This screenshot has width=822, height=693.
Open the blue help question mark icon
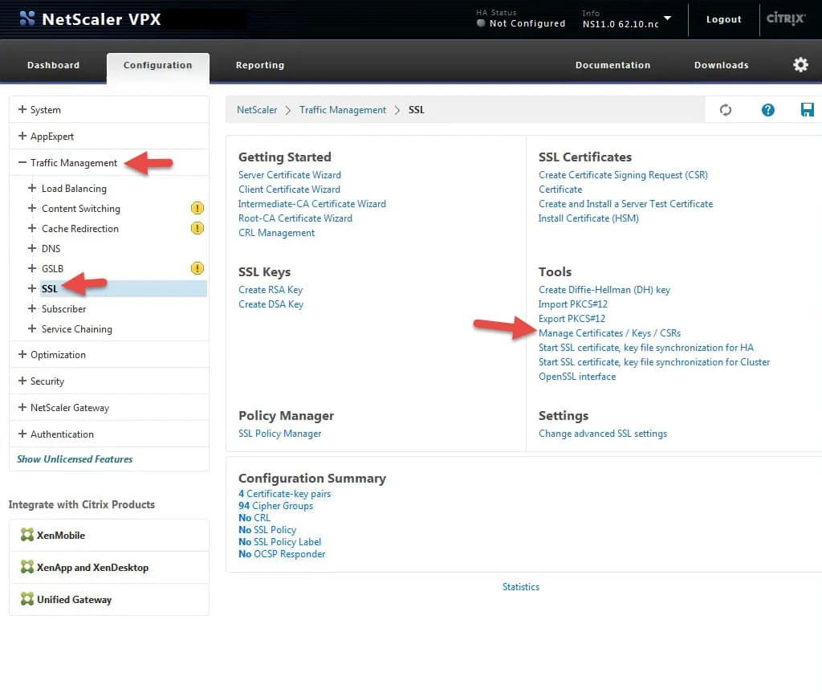pos(767,110)
